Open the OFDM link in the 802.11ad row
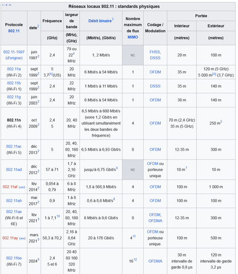The height and width of the screenshot is (274, 238). coord(153,164)
